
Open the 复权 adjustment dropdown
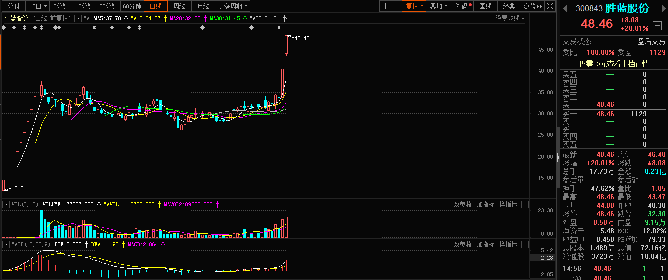[x=415, y=6]
